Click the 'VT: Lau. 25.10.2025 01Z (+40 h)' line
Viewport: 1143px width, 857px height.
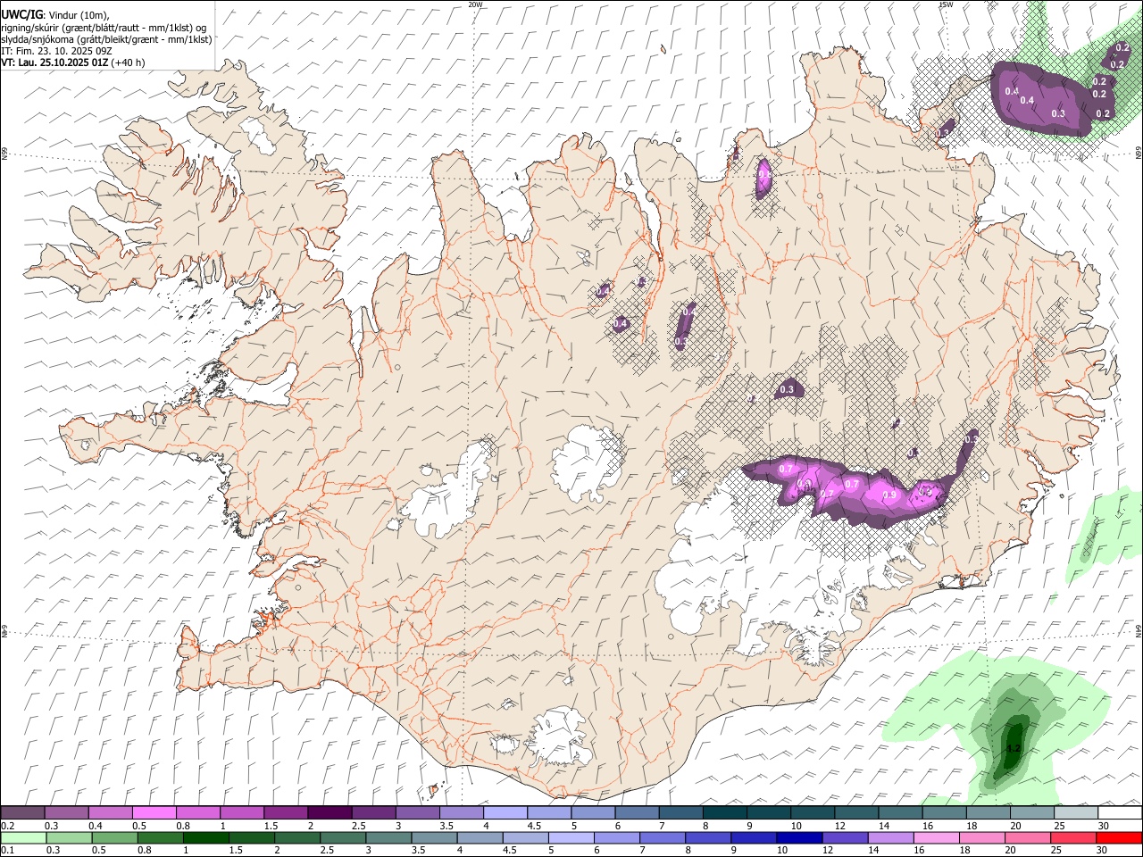pyautogui.click(x=73, y=62)
